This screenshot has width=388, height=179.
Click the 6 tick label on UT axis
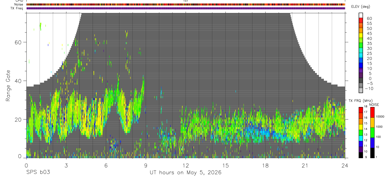106,165
